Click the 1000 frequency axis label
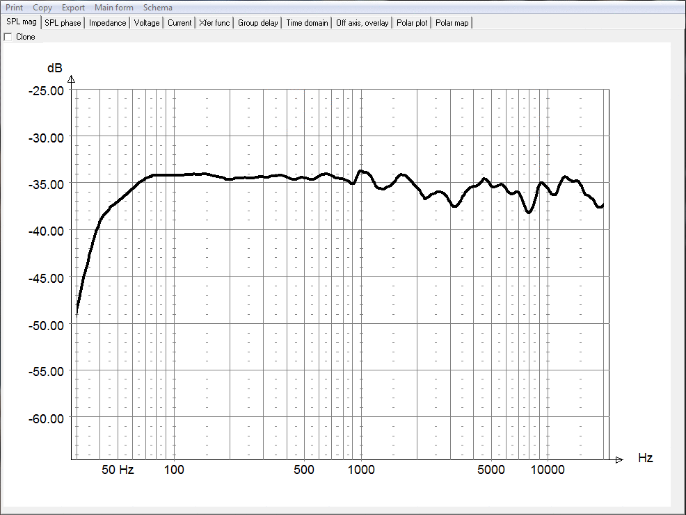Viewport: 686px width, 515px height. 361,470
